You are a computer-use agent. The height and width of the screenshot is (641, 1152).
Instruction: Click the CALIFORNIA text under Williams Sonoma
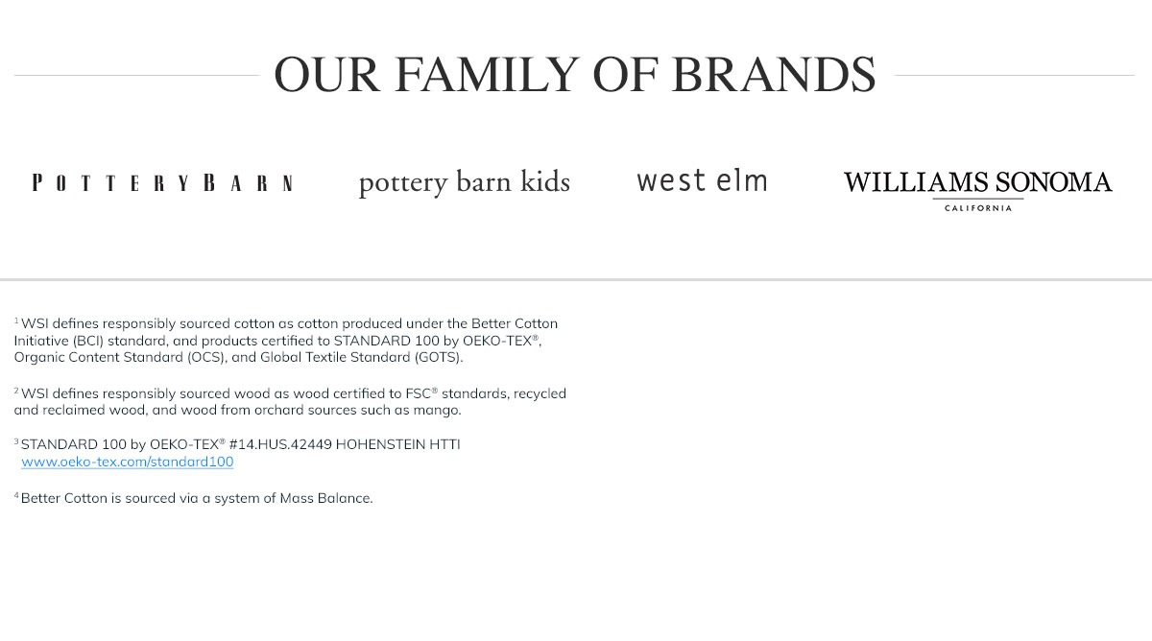(x=977, y=208)
